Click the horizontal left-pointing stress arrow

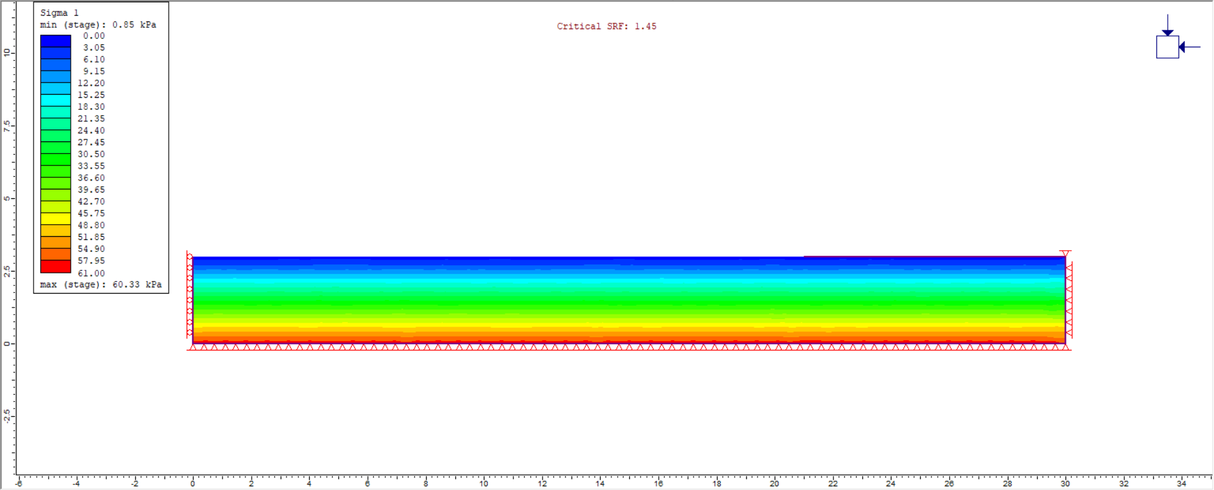click(x=1189, y=47)
